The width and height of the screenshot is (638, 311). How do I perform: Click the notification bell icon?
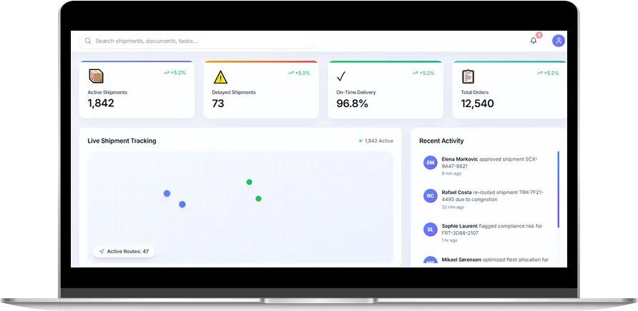(x=533, y=41)
